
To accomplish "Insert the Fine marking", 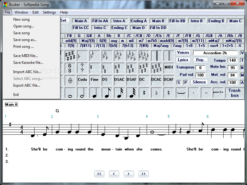I will (x=94, y=80).
